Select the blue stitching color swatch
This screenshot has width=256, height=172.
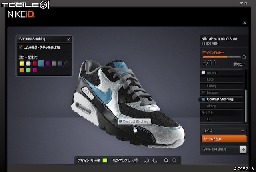[41, 63]
